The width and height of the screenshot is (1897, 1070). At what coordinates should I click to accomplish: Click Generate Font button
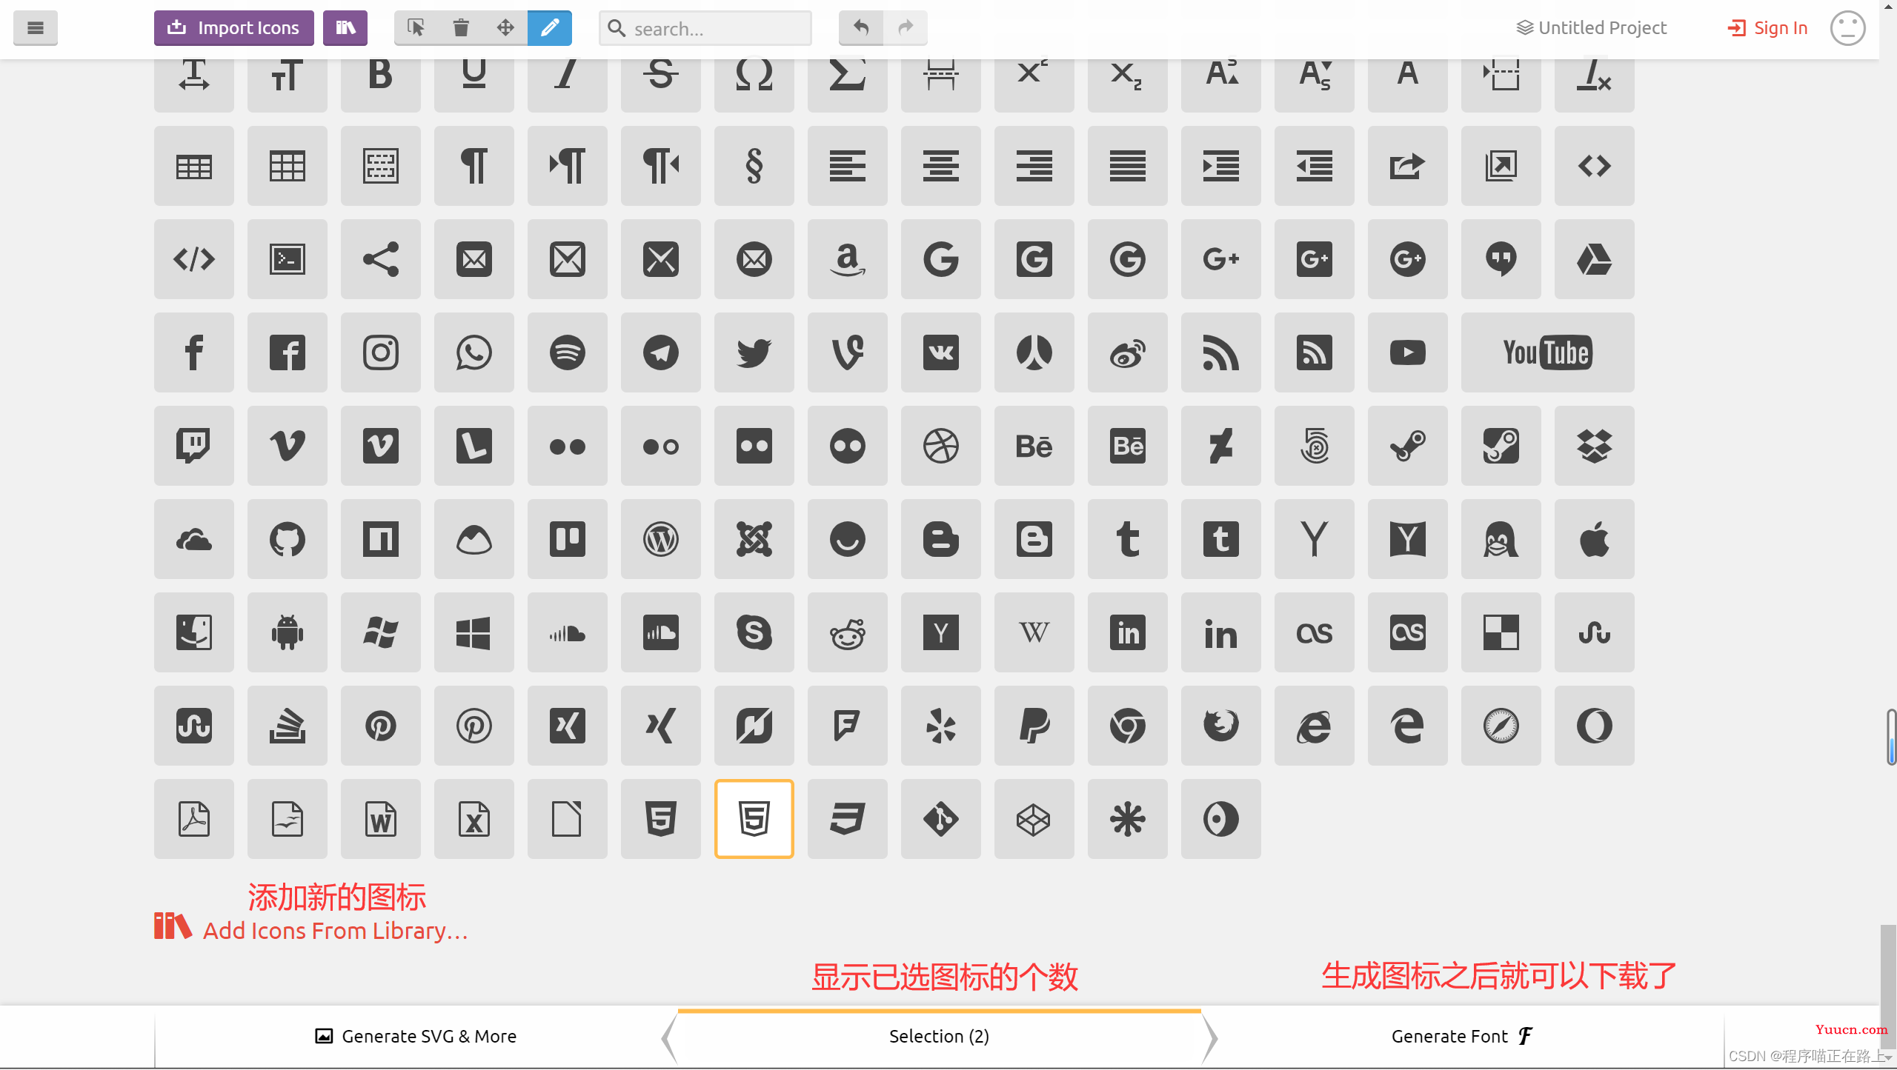(x=1462, y=1035)
